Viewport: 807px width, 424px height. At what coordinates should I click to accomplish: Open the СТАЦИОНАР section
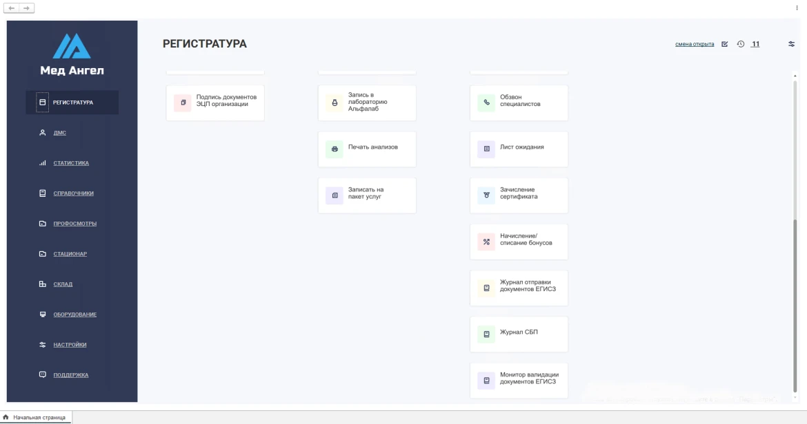click(70, 254)
